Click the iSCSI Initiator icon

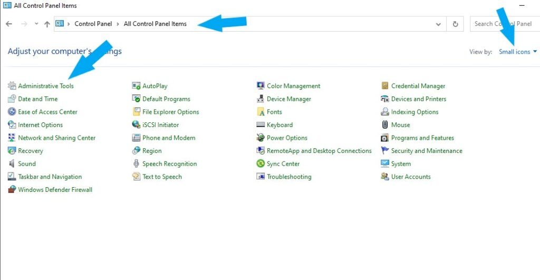(x=137, y=124)
